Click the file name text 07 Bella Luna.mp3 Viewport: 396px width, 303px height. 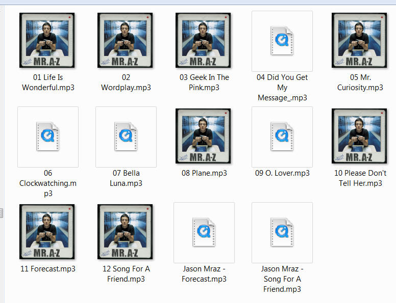(x=126, y=178)
